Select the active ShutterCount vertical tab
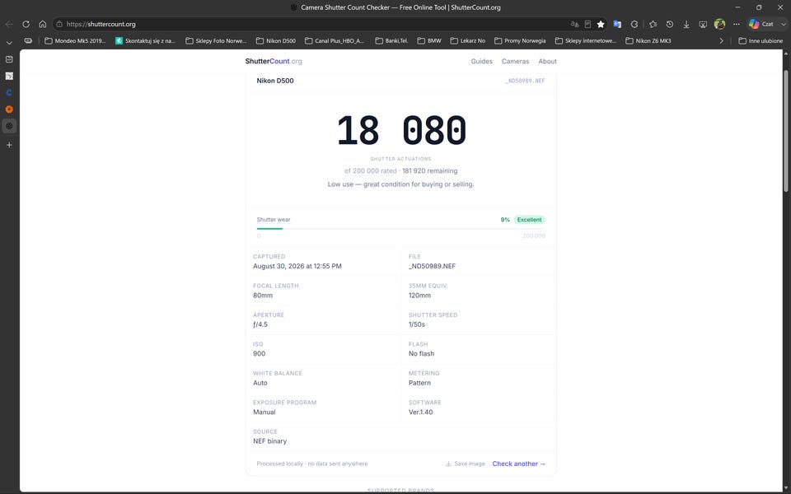The width and height of the screenshot is (791, 494). click(9, 126)
